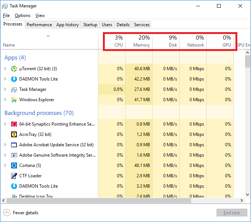
Task: Switch to the Performance tab
Action: [39, 25]
